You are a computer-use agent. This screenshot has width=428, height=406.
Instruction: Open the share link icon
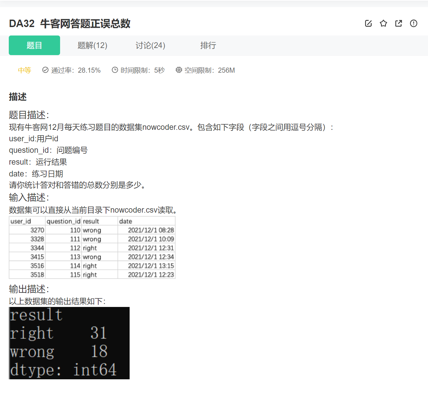(399, 23)
